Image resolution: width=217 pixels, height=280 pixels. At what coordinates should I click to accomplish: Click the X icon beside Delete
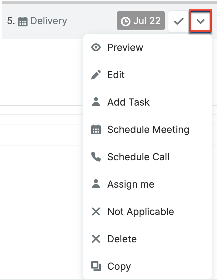tap(96, 239)
